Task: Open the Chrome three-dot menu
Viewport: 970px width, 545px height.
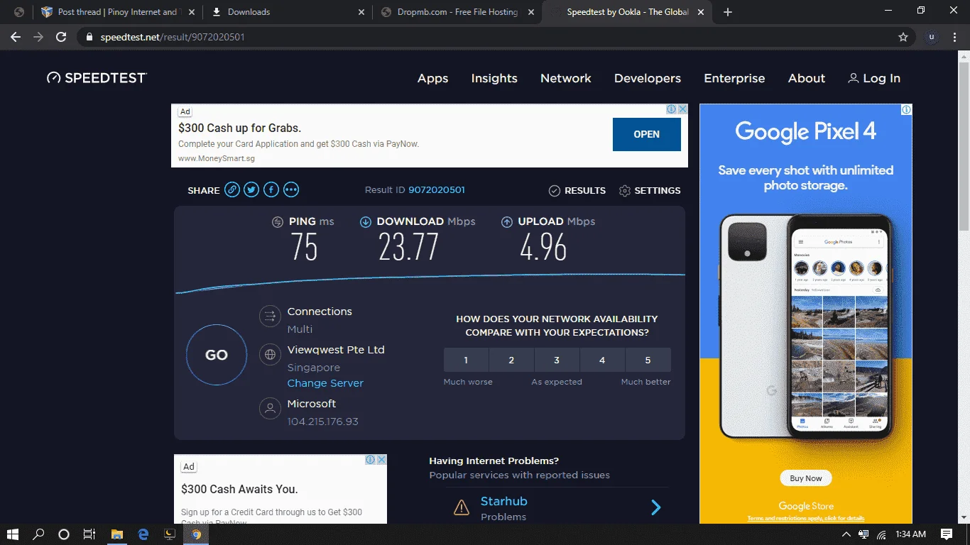Action: point(956,37)
